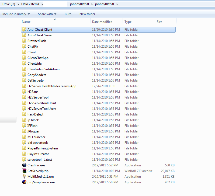
Task: Click the IPlogger folder icon
Action: coord(24,131)
